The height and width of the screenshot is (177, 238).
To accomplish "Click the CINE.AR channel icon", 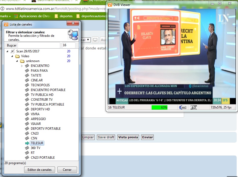I will point(27,80).
